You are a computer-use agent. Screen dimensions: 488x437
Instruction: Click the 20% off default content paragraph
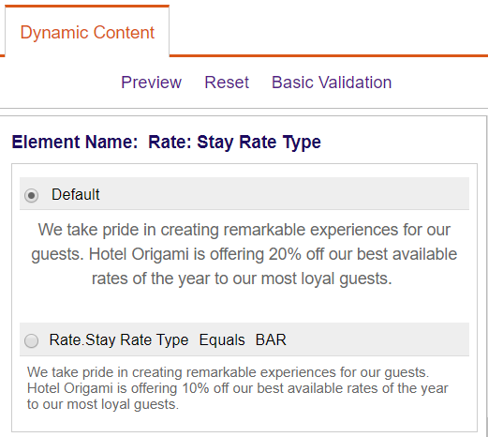[x=244, y=254]
